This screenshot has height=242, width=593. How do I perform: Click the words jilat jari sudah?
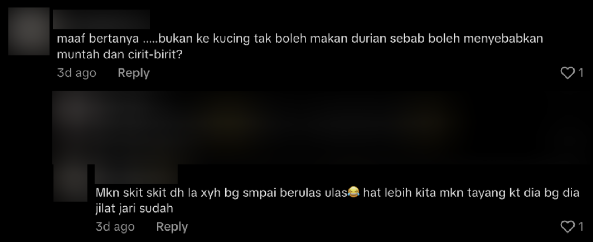[x=134, y=209]
